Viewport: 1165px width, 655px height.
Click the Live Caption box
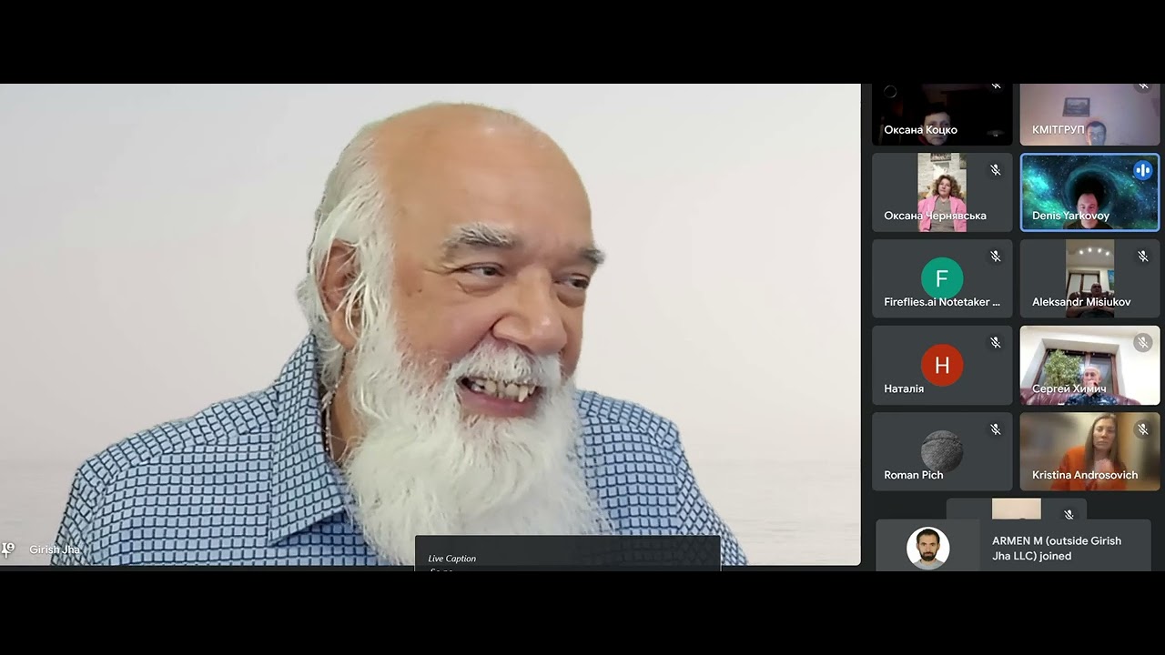tap(568, 554)
